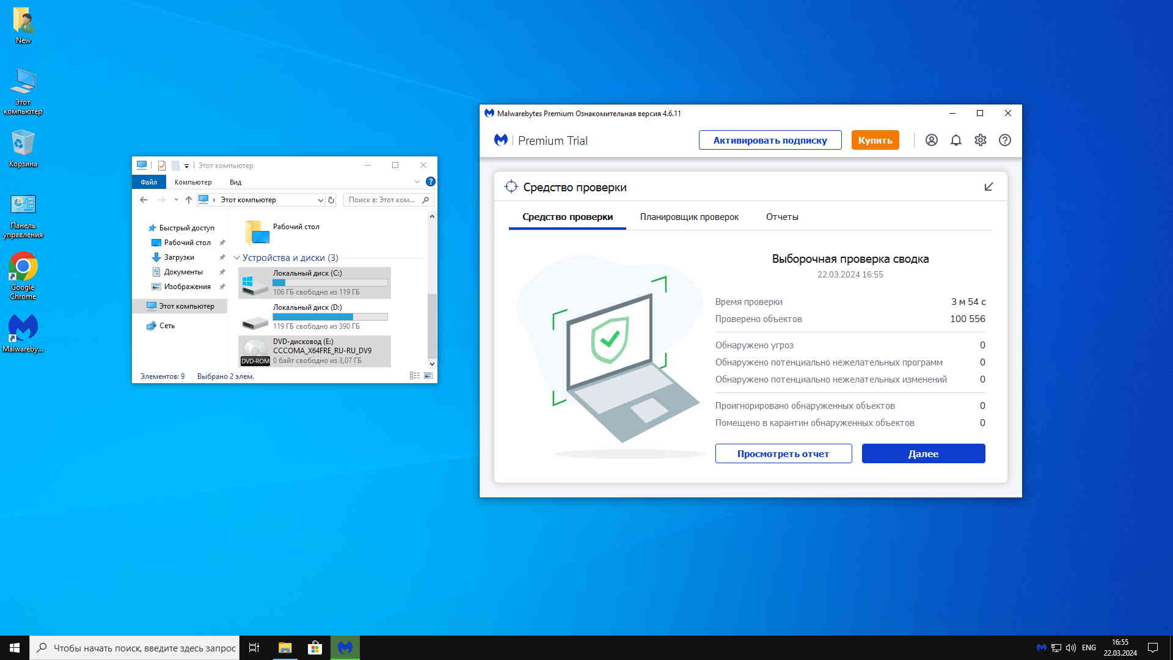The image size is (1173, 660).
Task: Open the Планировщик проверок tab
Action: tap(689, 217)
